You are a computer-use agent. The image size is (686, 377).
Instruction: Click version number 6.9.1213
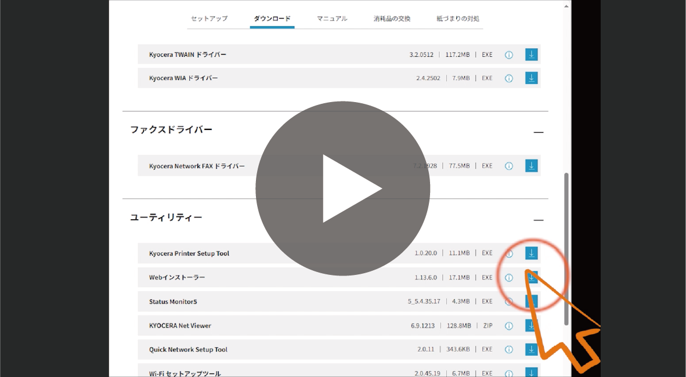[x=423, y=326]
